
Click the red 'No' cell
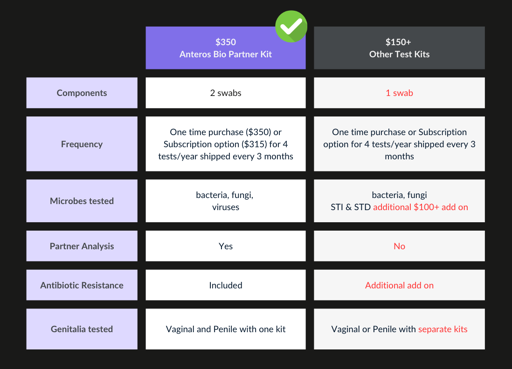(x=399, y=246)
